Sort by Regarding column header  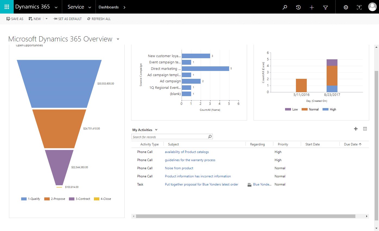pyautogui.click(x=257, y=144)
